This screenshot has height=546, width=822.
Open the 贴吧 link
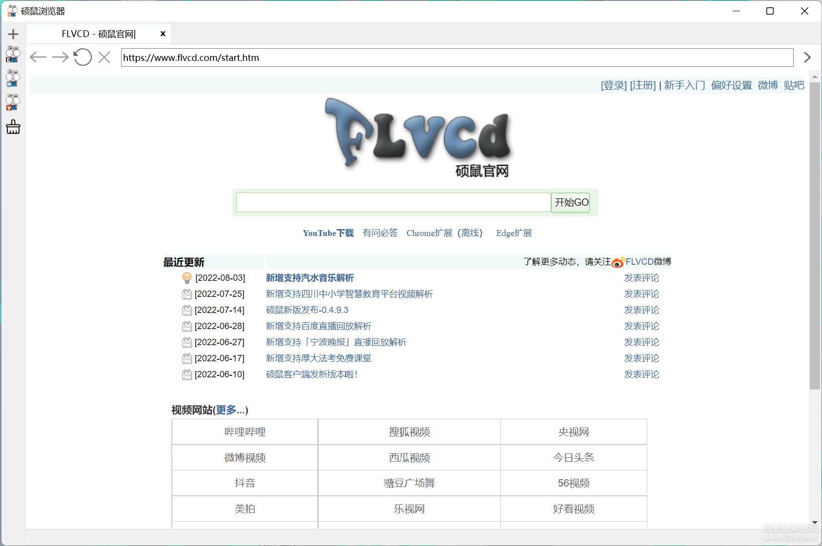(794, 85)
